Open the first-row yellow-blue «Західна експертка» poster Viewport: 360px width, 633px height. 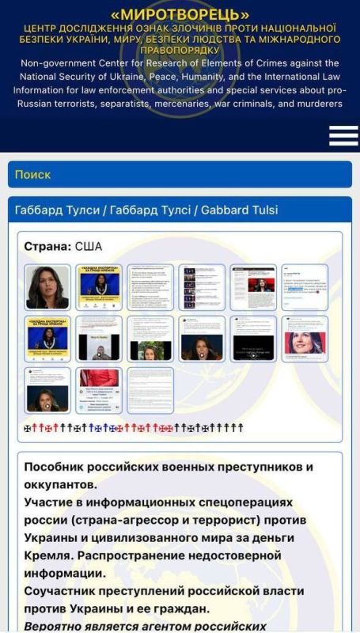(99, 287)
